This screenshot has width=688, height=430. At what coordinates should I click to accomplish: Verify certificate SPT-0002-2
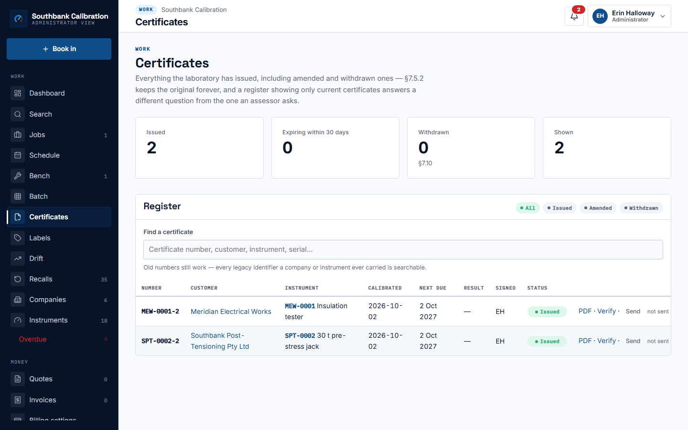click(606, 341)
